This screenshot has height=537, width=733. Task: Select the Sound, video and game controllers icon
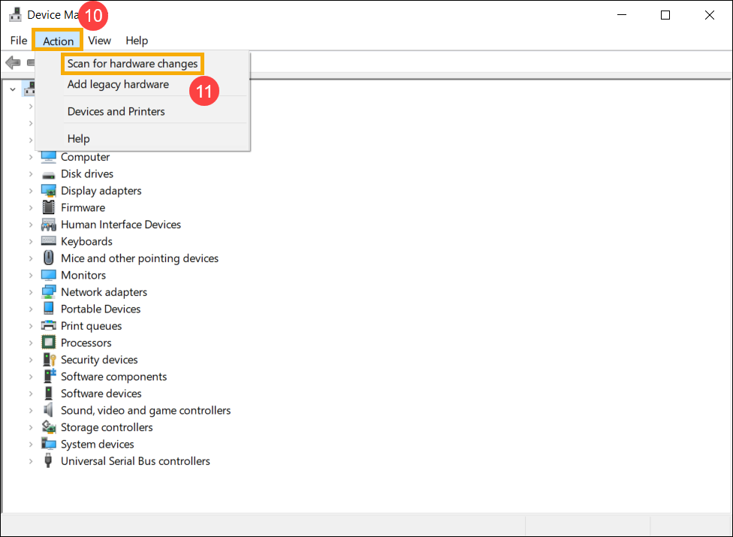[x=48, y=410]
